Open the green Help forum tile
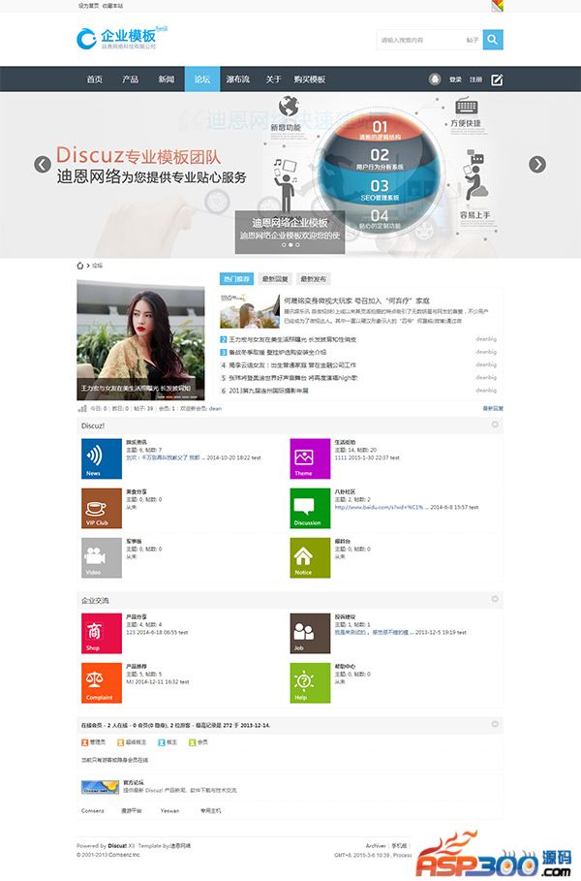The width and height of the screenshot is (581, 881). 310,683
